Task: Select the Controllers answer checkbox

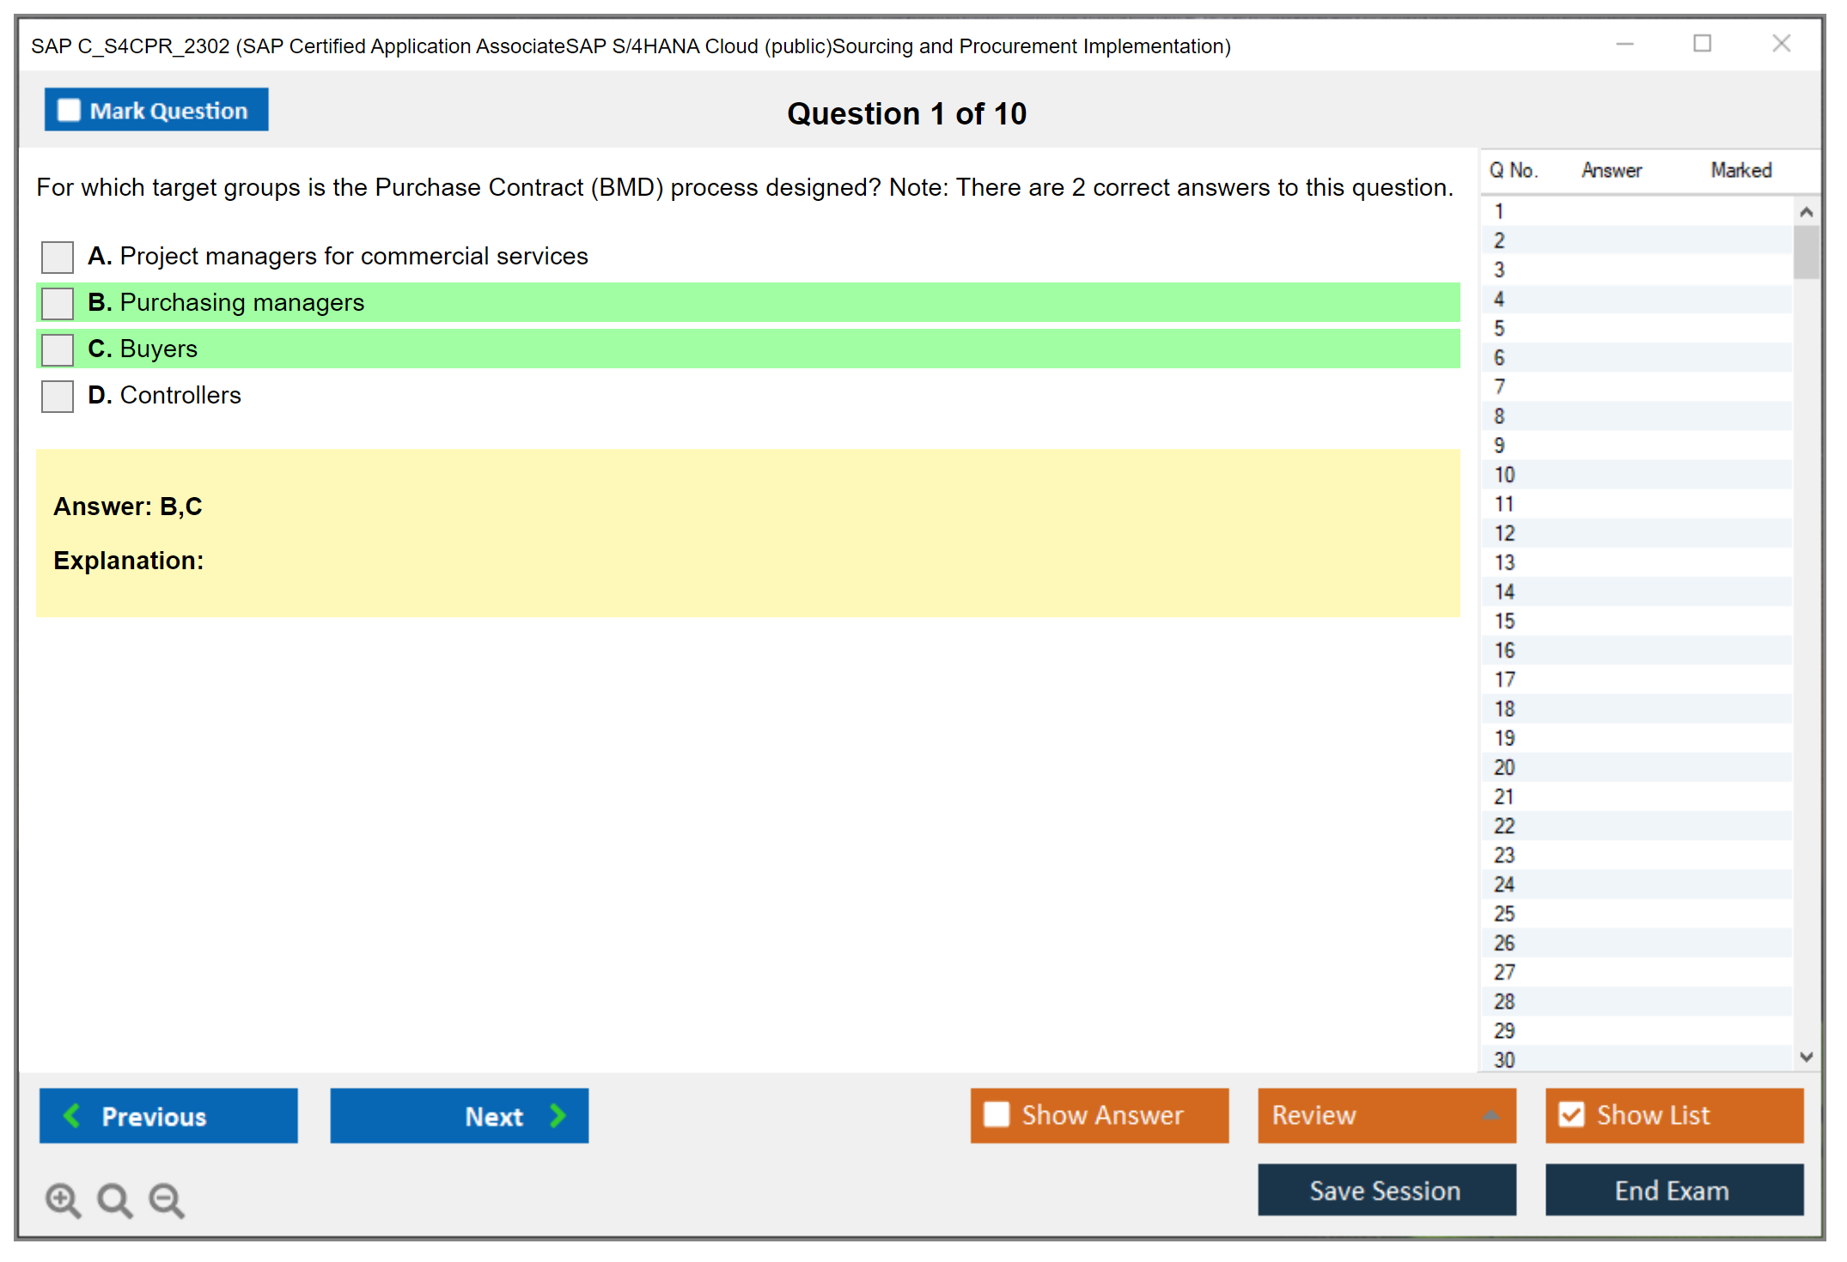Action: [x=58, y=396]
